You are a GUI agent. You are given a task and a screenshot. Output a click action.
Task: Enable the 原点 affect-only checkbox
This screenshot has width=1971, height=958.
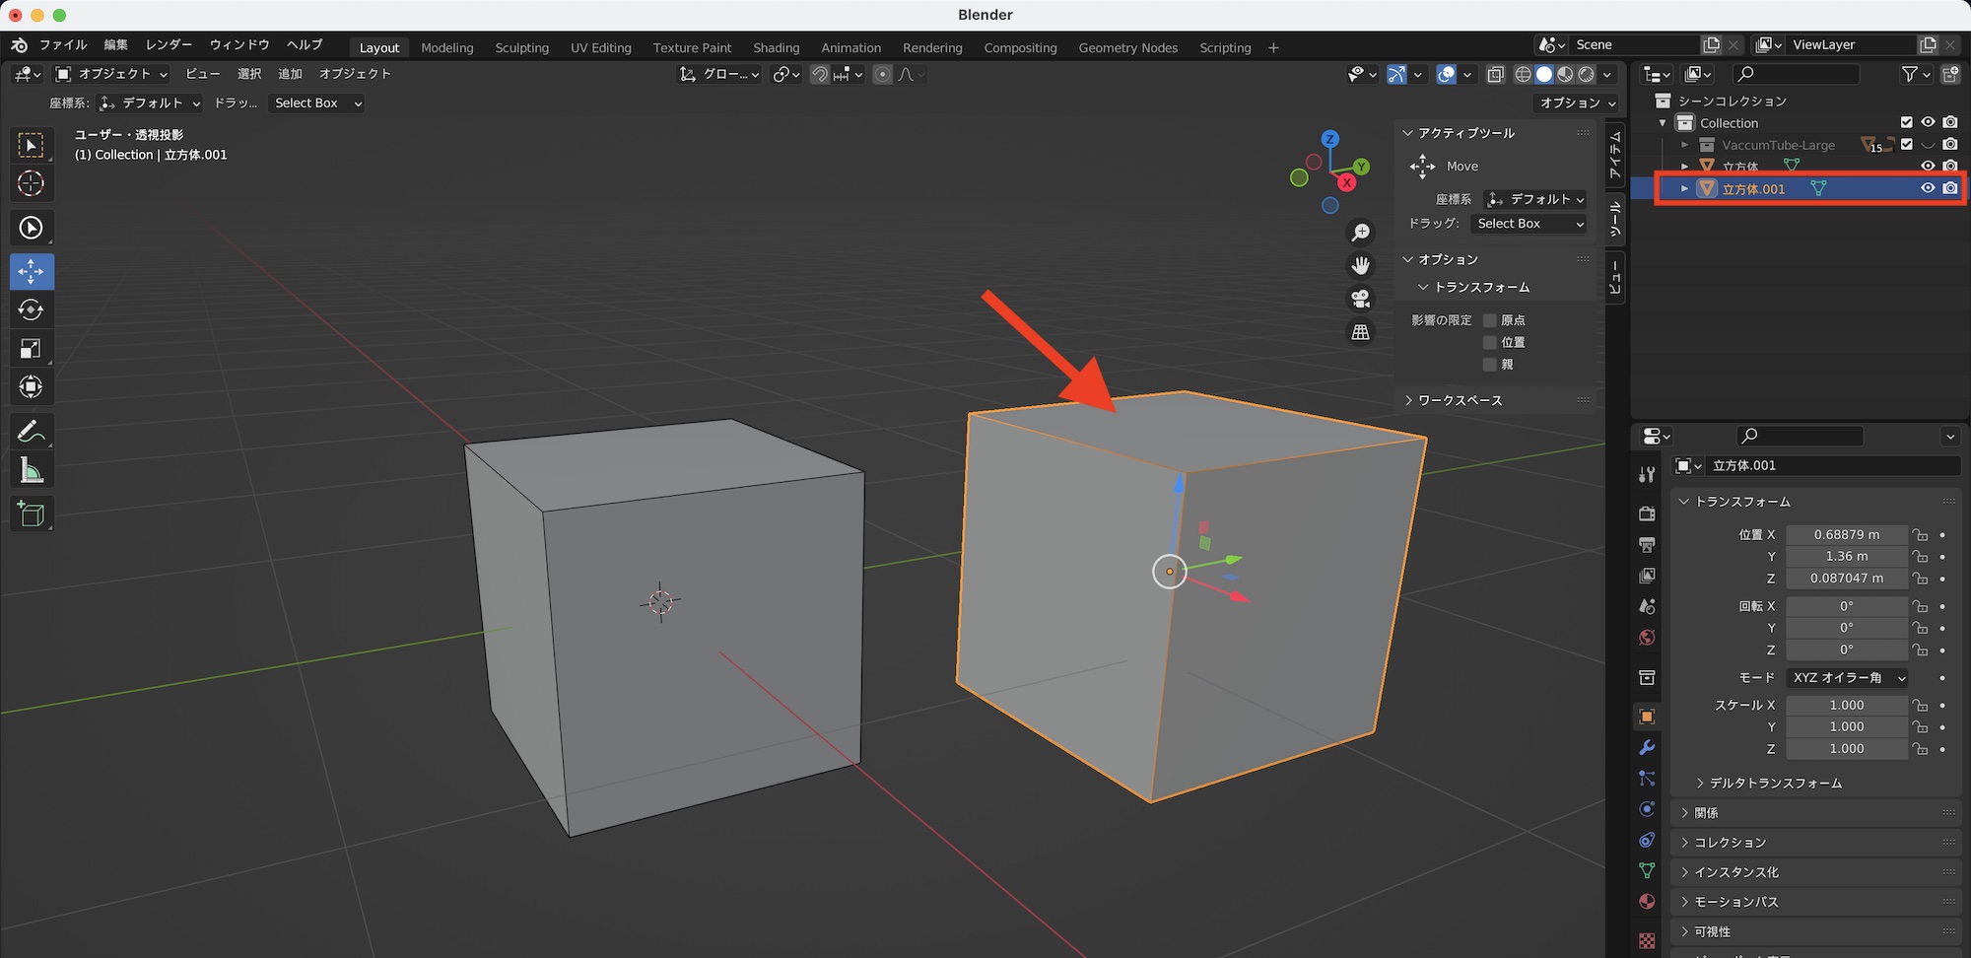pyautogui.click(x=1490, y=320)
